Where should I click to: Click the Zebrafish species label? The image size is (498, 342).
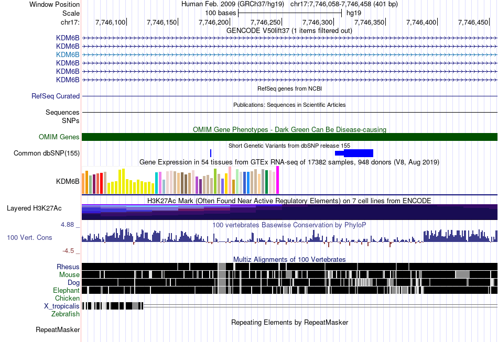click(66, 314)
